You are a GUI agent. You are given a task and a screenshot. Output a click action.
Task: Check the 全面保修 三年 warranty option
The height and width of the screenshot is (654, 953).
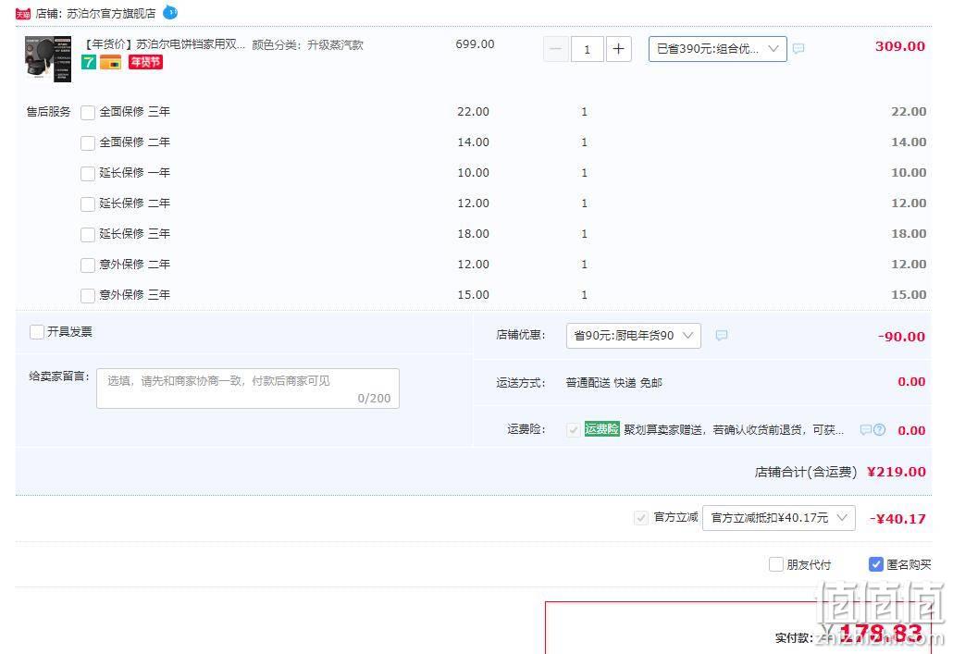88,113
